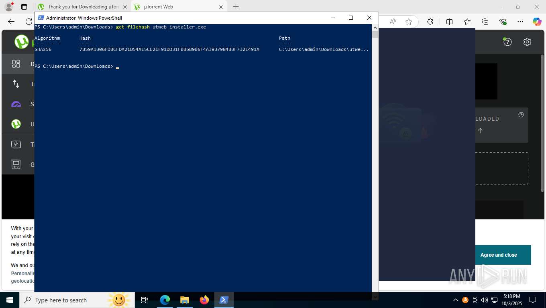Click the Algorithm column header in PowerShell
The height and width of the screenshot is (308, 546).
pyautogui.click(x=47, y=38)
